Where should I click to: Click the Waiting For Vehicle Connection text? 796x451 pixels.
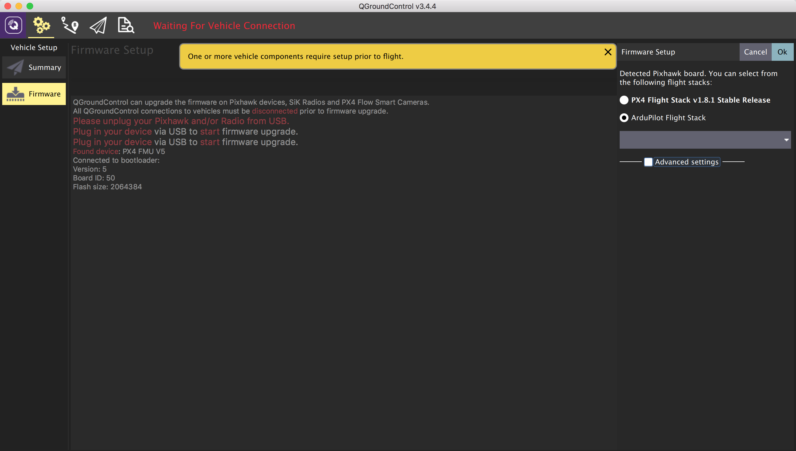[224, 25]
